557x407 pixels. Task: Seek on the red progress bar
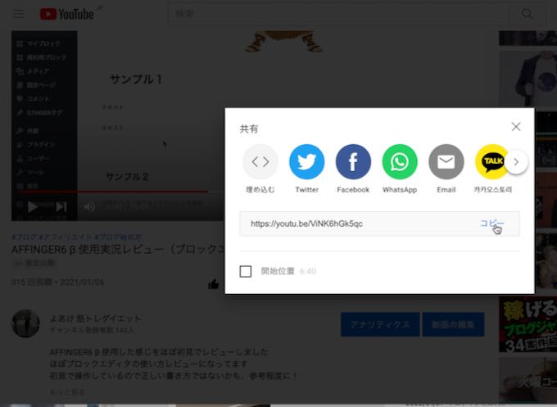point(113,192)
